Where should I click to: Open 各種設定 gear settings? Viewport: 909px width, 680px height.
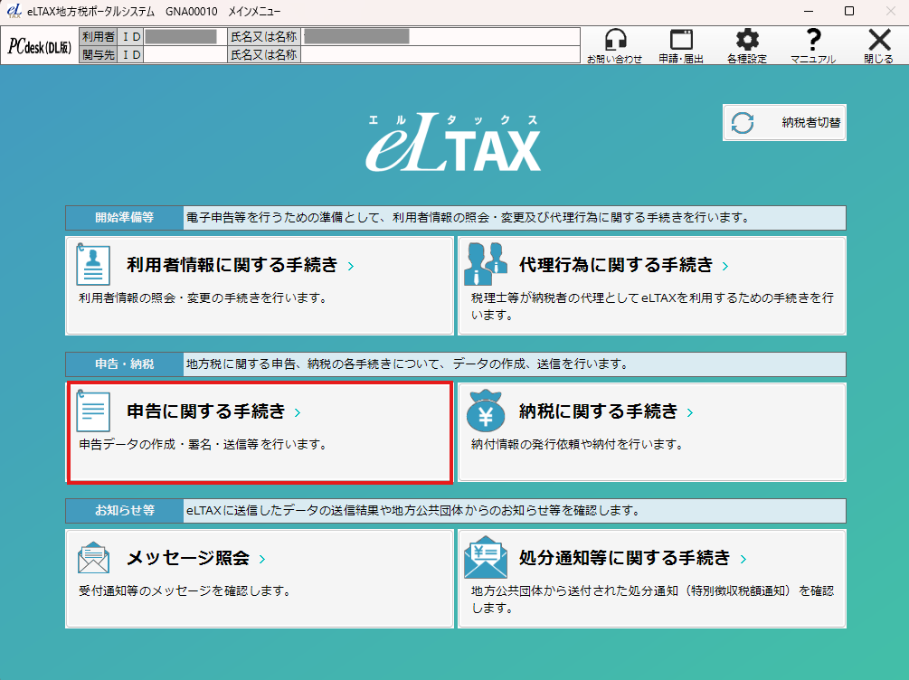746,41
